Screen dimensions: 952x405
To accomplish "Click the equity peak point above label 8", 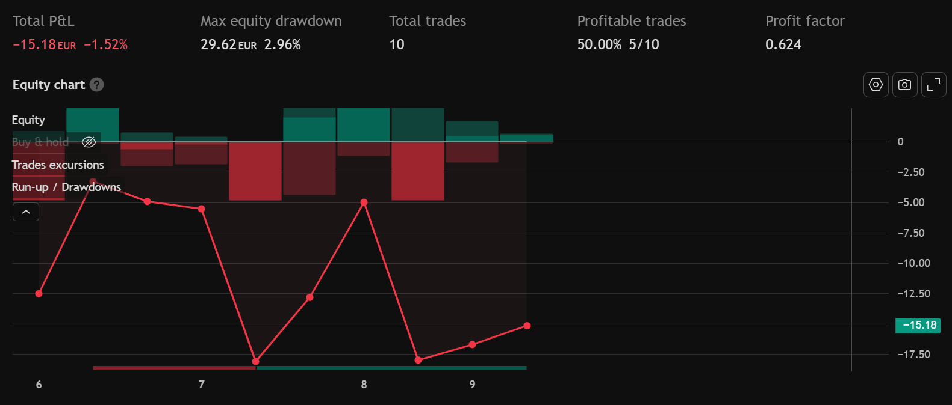I will pyautogui.click(x=364, y=202).
